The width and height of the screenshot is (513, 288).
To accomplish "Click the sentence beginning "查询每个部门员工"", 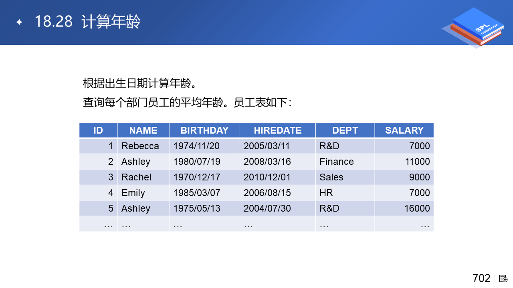I will point(187,102).
